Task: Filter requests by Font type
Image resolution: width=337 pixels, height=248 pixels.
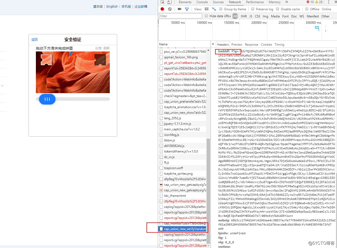Action: click(x=286, y=16)
